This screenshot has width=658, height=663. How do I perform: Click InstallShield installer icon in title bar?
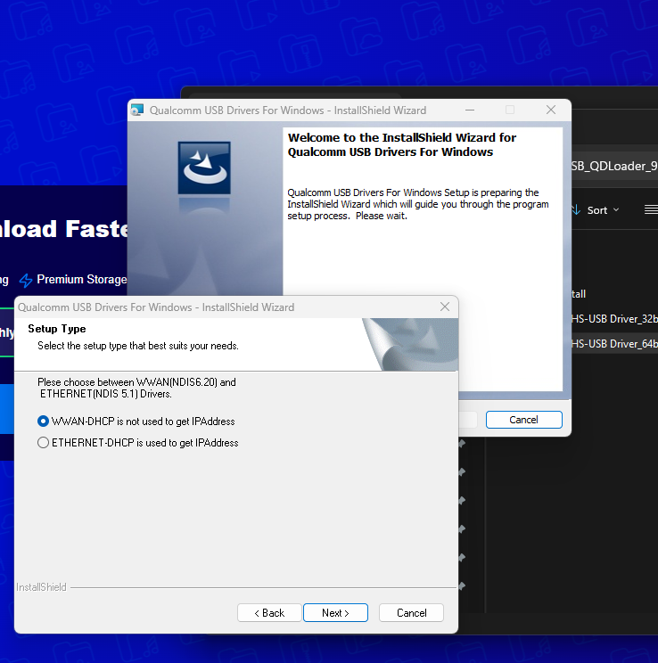pos(137,110)
